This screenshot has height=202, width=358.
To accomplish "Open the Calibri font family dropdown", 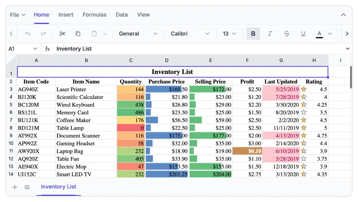I will pos(190,34).
